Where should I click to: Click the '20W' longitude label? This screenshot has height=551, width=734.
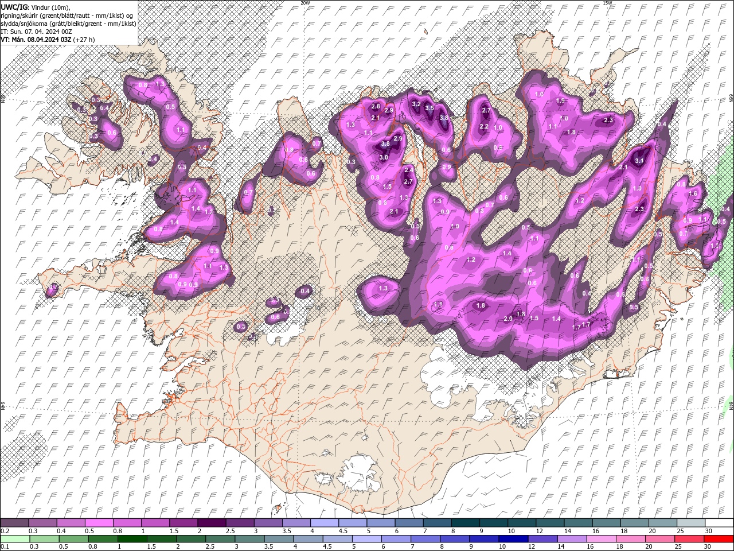[x=305, y=3]
